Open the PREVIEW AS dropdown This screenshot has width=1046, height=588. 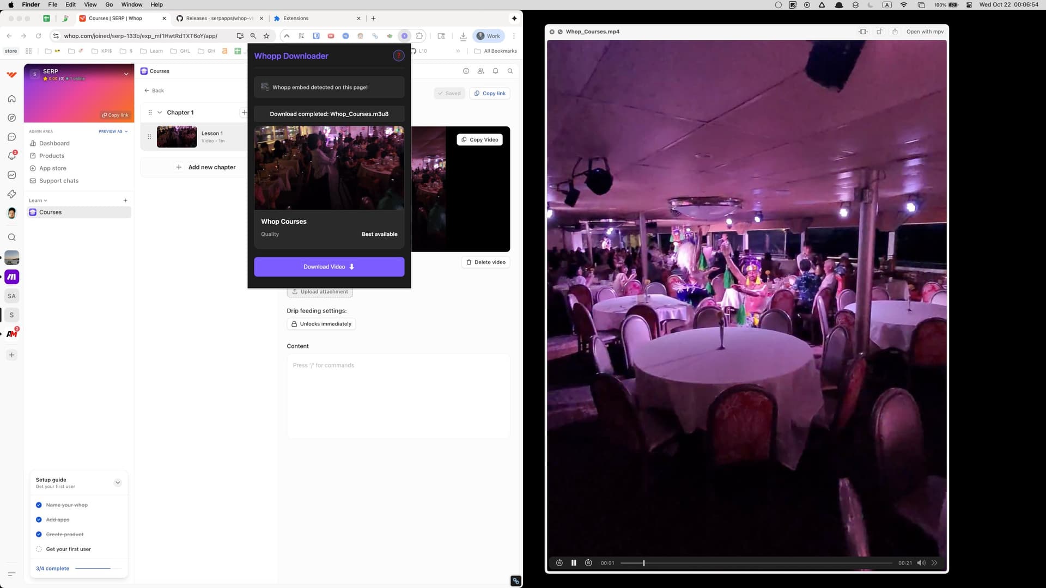coord(113,131)
